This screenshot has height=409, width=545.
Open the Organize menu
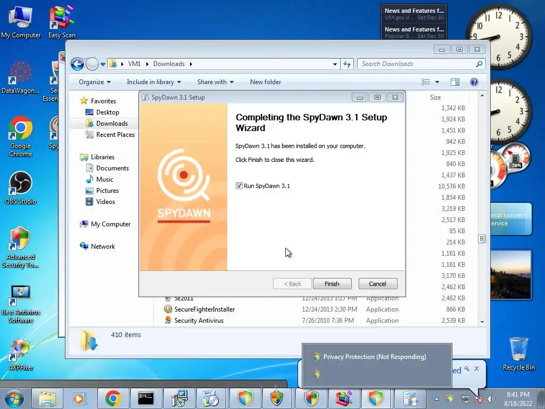[x=95, y=82]
